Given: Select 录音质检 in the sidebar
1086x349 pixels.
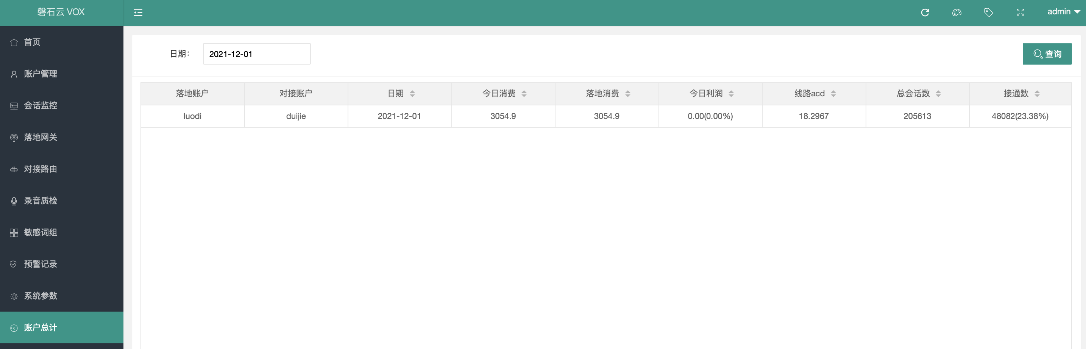Looking at the screenshot, I should 62,201.
